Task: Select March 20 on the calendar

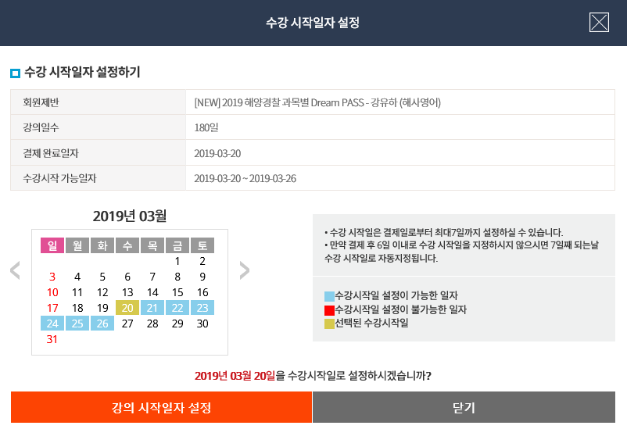Action: point(127,308)
